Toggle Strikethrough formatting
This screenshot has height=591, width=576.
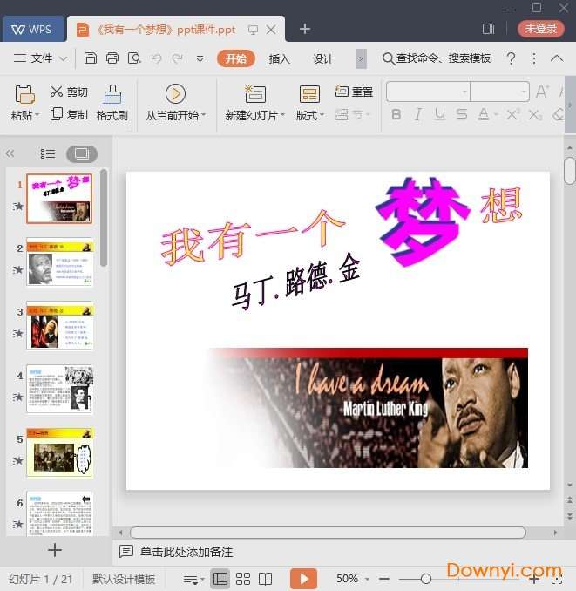point(462,114)
